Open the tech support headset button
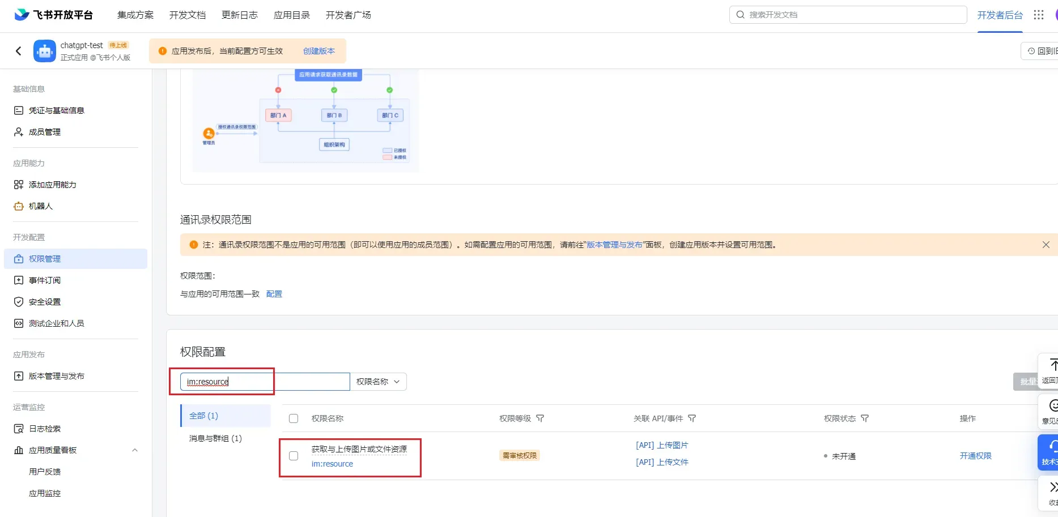1058x517 pixels. 1049,452
